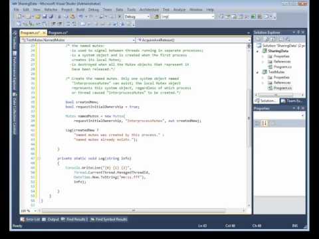Expand Properties folder under TestMutex
This screenshot has width=319, height=239.
[263, 78]
